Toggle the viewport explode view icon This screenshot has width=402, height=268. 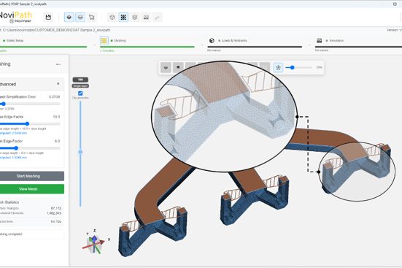coord(278,67)
